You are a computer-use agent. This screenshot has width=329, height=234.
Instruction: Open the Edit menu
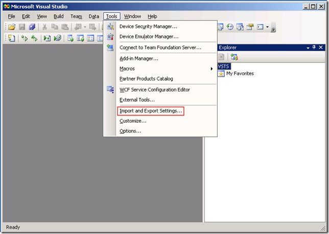pos(26,16)
